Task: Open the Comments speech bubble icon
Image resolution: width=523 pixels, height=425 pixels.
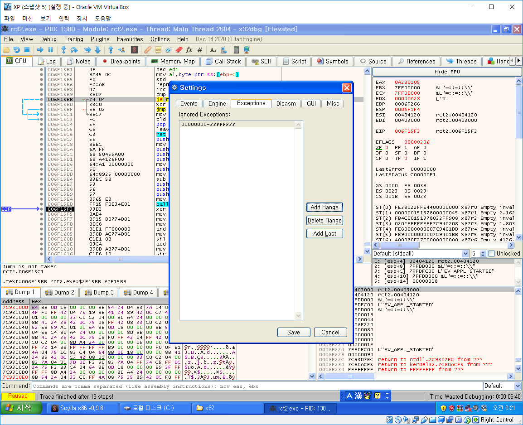Action: (x=158, y=50)
